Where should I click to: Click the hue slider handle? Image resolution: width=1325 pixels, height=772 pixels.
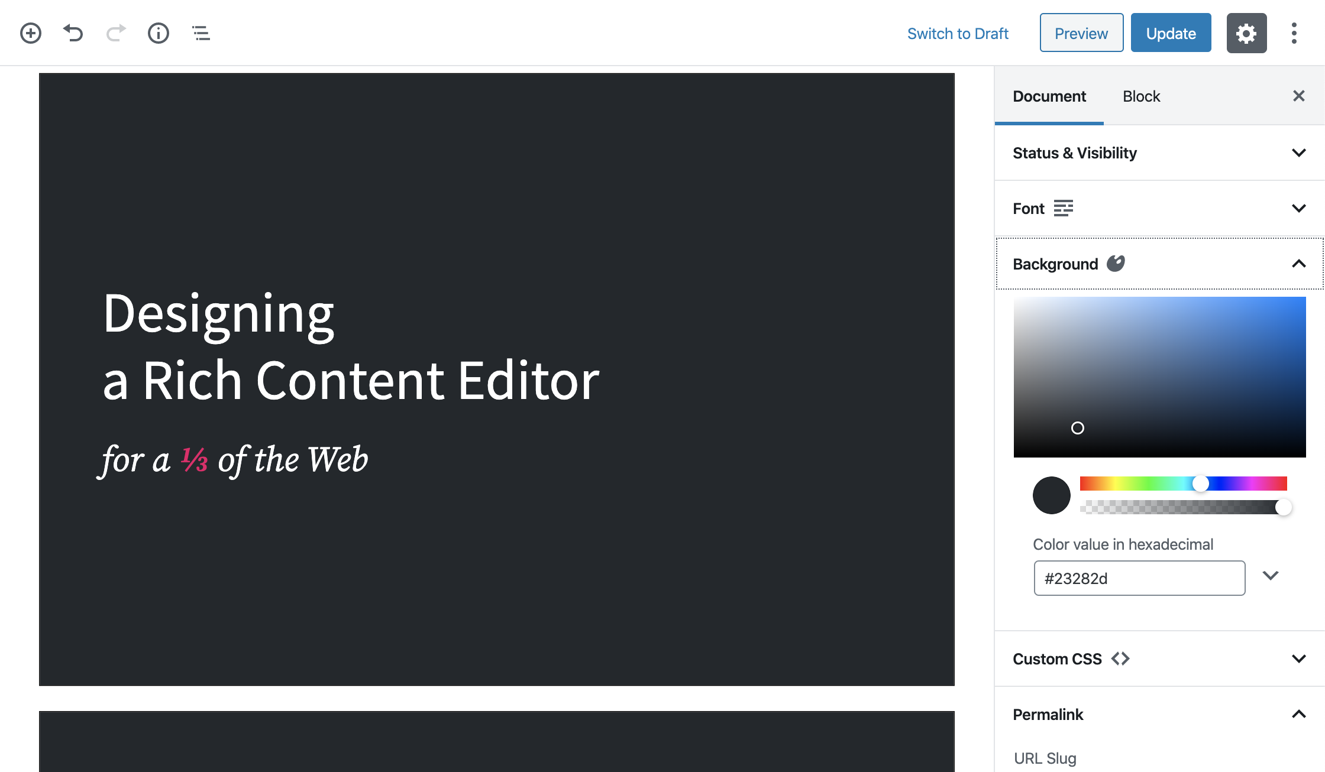[1200, 484]
